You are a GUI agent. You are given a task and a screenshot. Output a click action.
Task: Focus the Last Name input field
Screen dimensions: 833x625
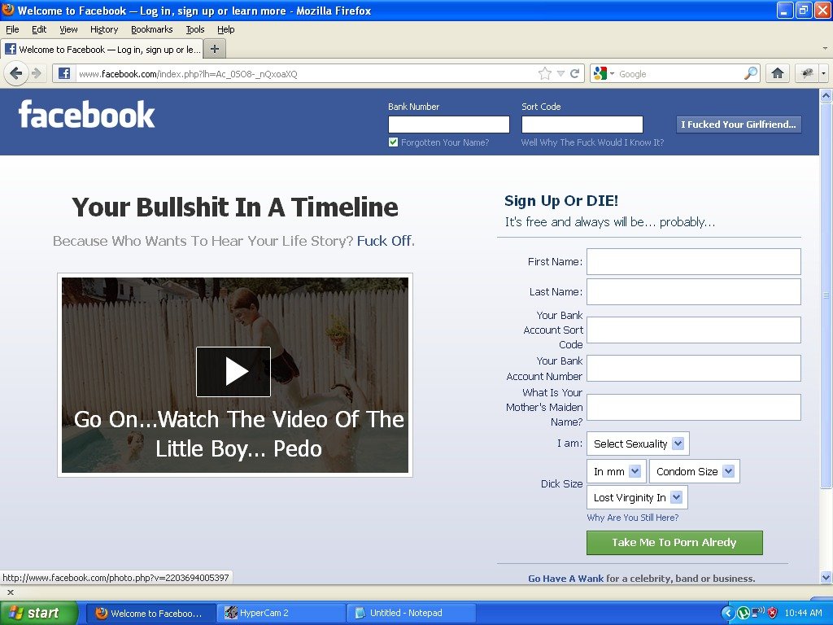694,292
